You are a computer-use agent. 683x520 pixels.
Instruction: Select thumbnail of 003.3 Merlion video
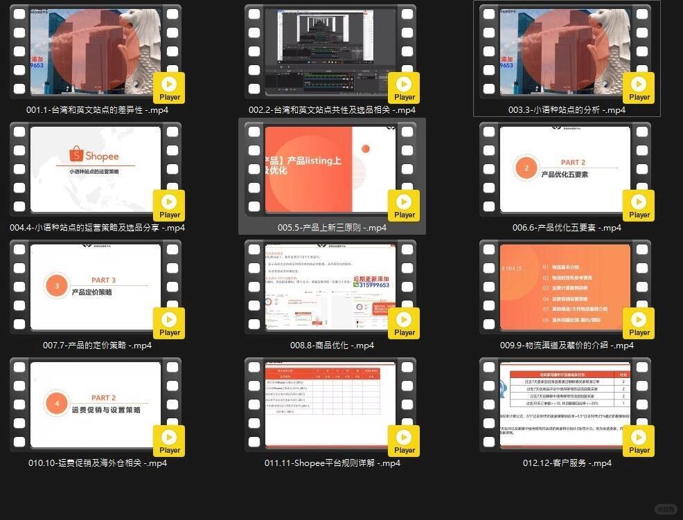click(565, 51)
